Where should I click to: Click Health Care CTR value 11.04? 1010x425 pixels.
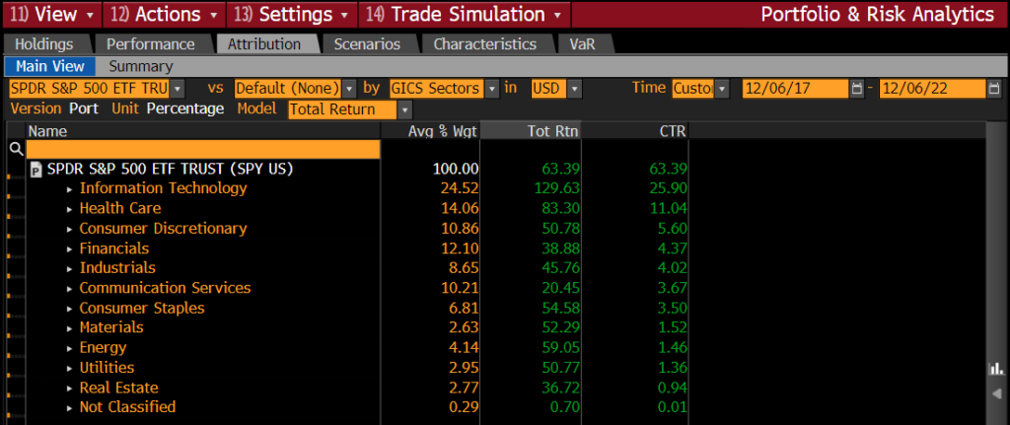coord(669,209)
